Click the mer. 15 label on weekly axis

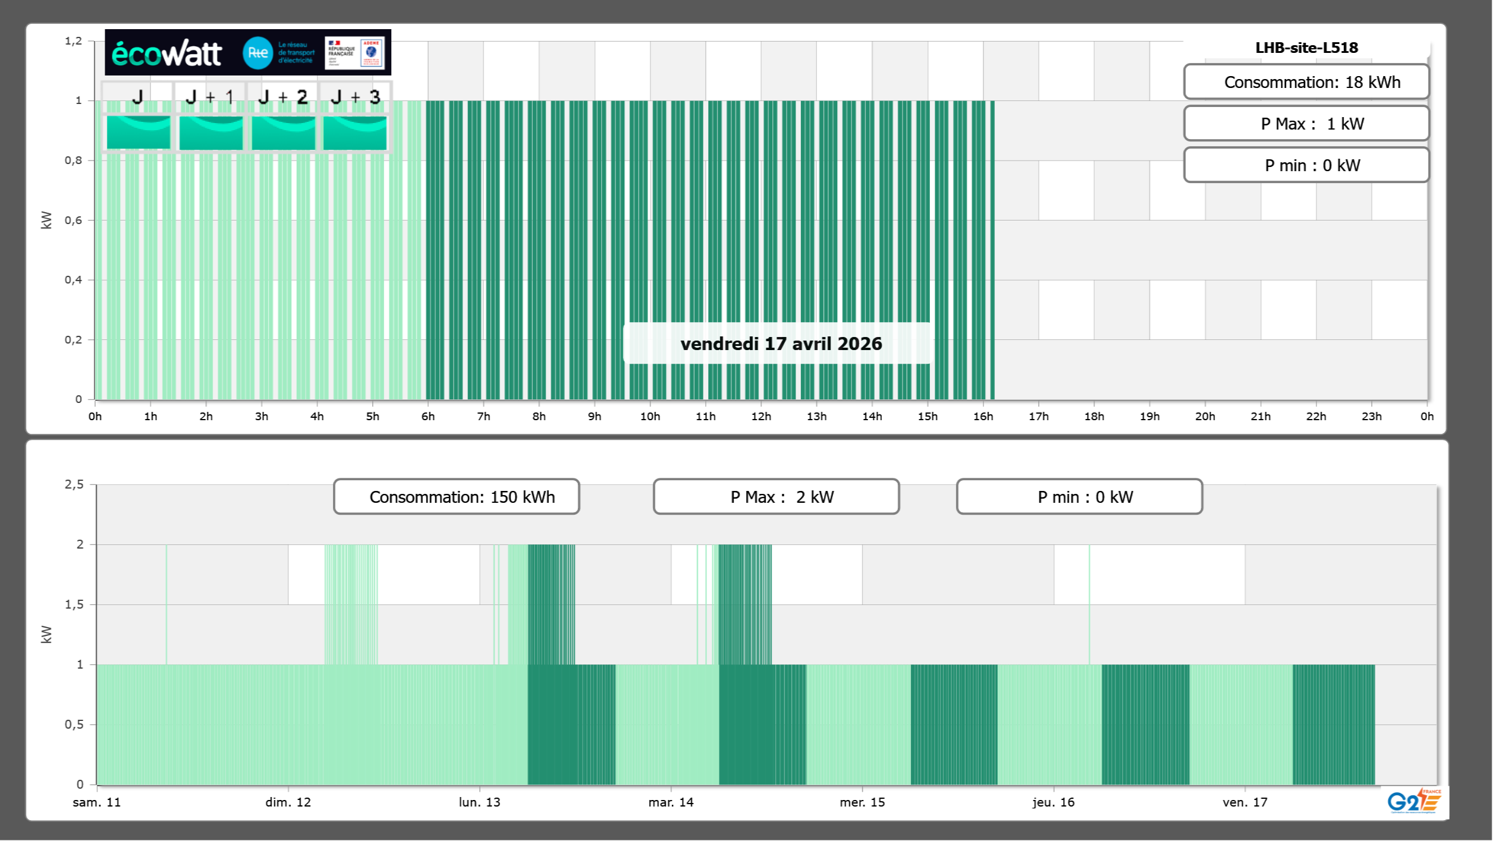coord(862,802)
